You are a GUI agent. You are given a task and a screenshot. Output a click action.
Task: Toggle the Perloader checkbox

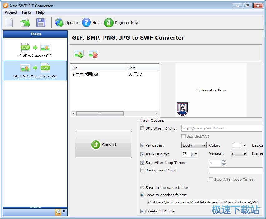pos(142,145)
